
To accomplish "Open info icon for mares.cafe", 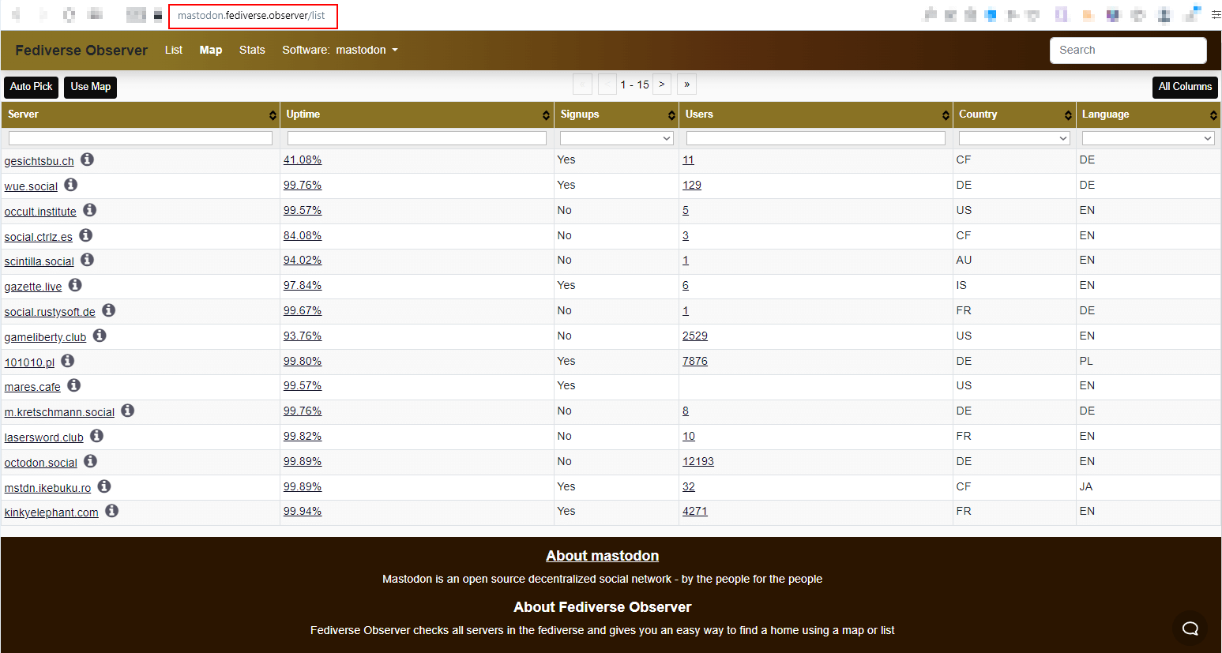I will click(x=74, y=385).
